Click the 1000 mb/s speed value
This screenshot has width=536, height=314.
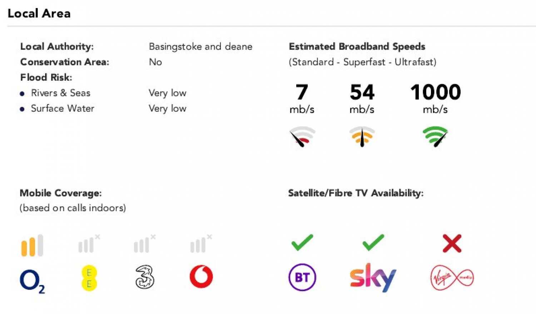coord(435,92)
